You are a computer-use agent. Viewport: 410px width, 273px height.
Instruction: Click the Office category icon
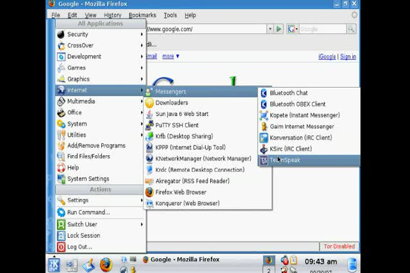(61, 112)
